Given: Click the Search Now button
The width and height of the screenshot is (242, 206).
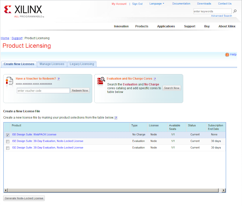Looking at the screenshot, I should pyautogui.click(x=172, y=88).
